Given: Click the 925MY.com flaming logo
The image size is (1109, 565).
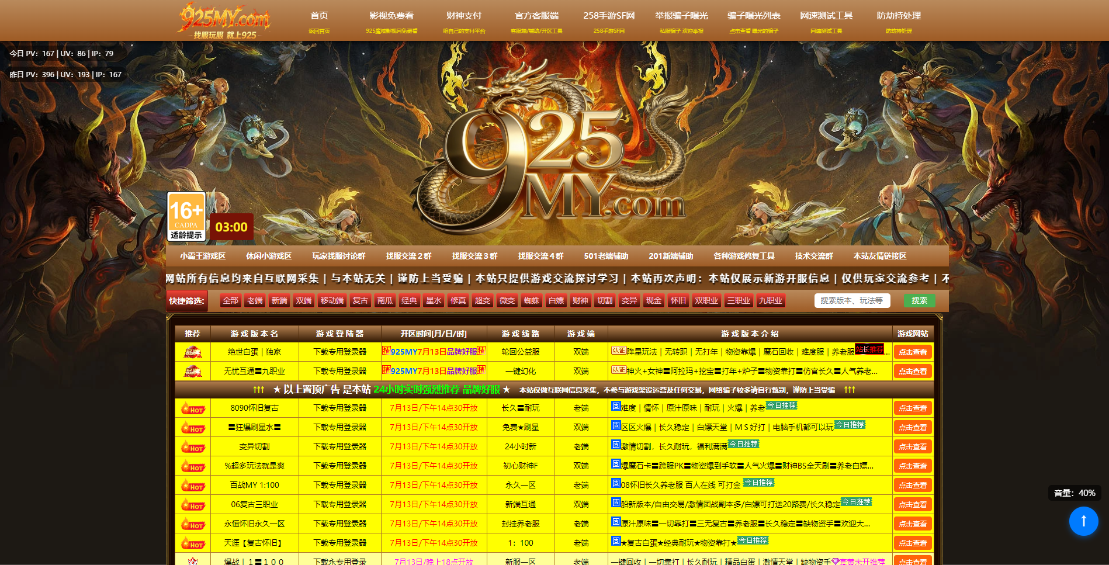Looking at the screenshot, I should [224, 21].
